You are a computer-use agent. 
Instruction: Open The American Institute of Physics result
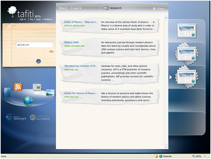81,66
